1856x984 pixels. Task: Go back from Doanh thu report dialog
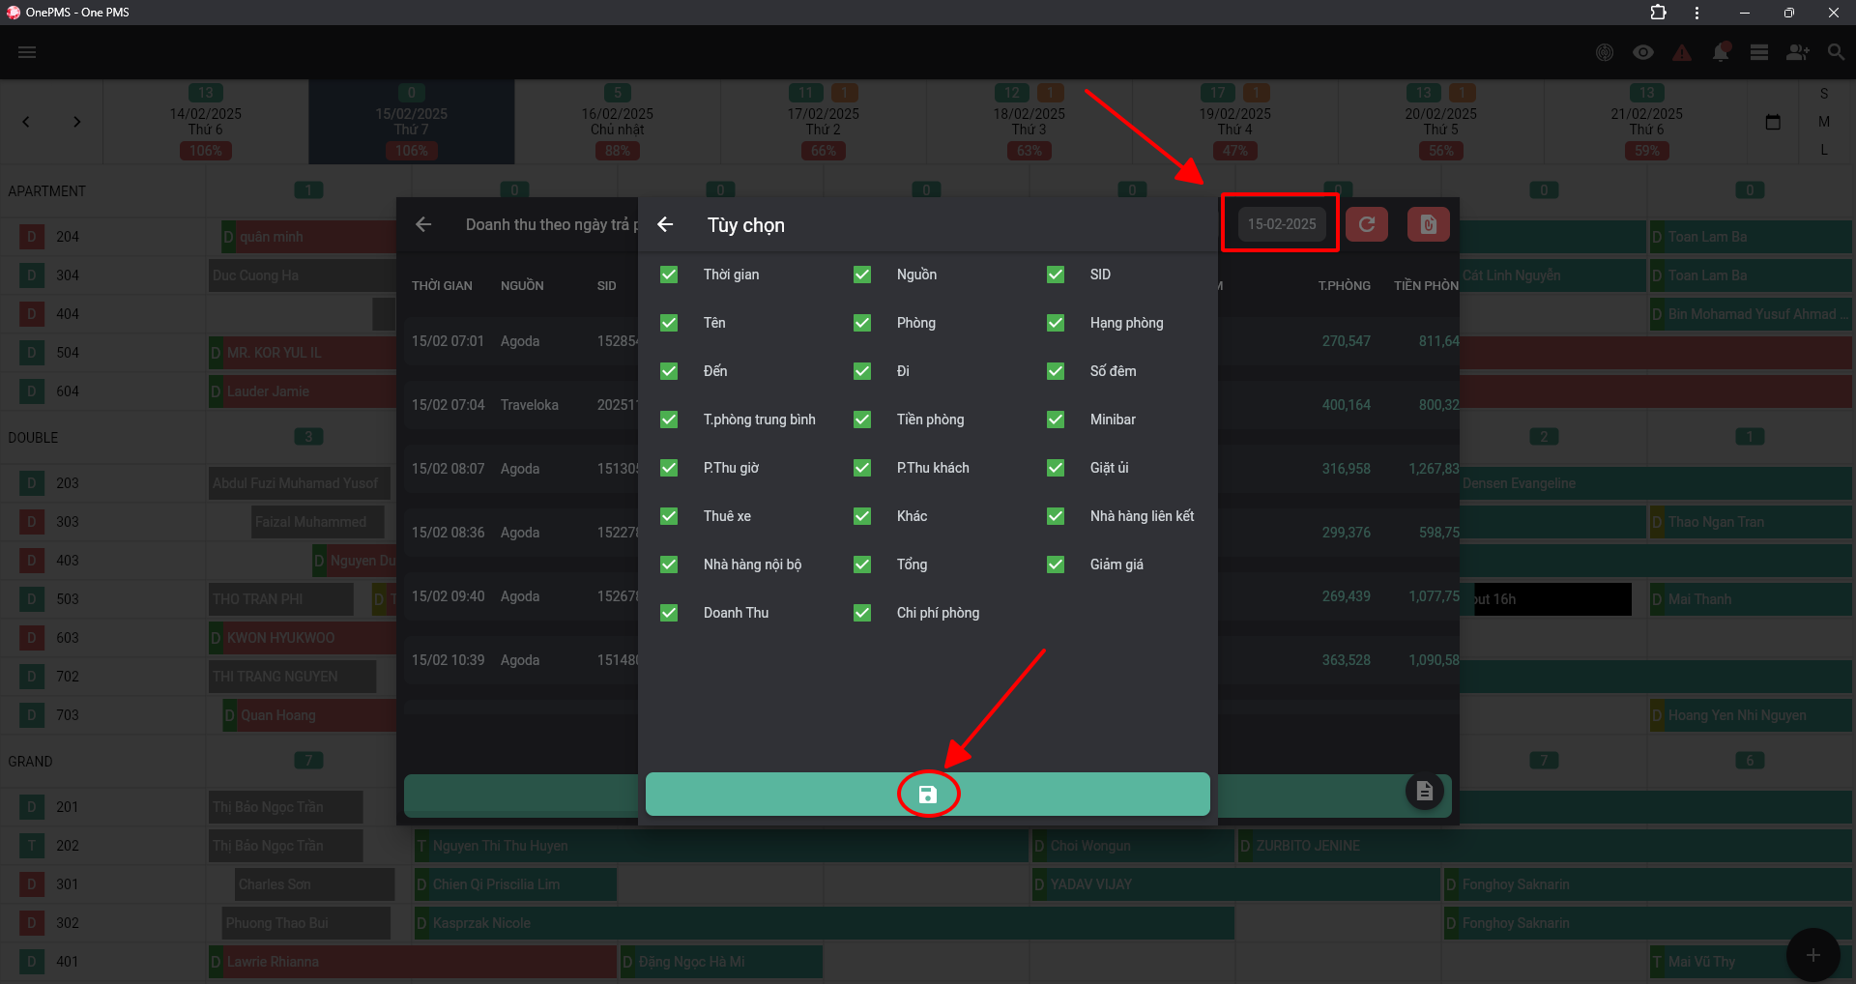pyautogui.click(x=423, y=224)
